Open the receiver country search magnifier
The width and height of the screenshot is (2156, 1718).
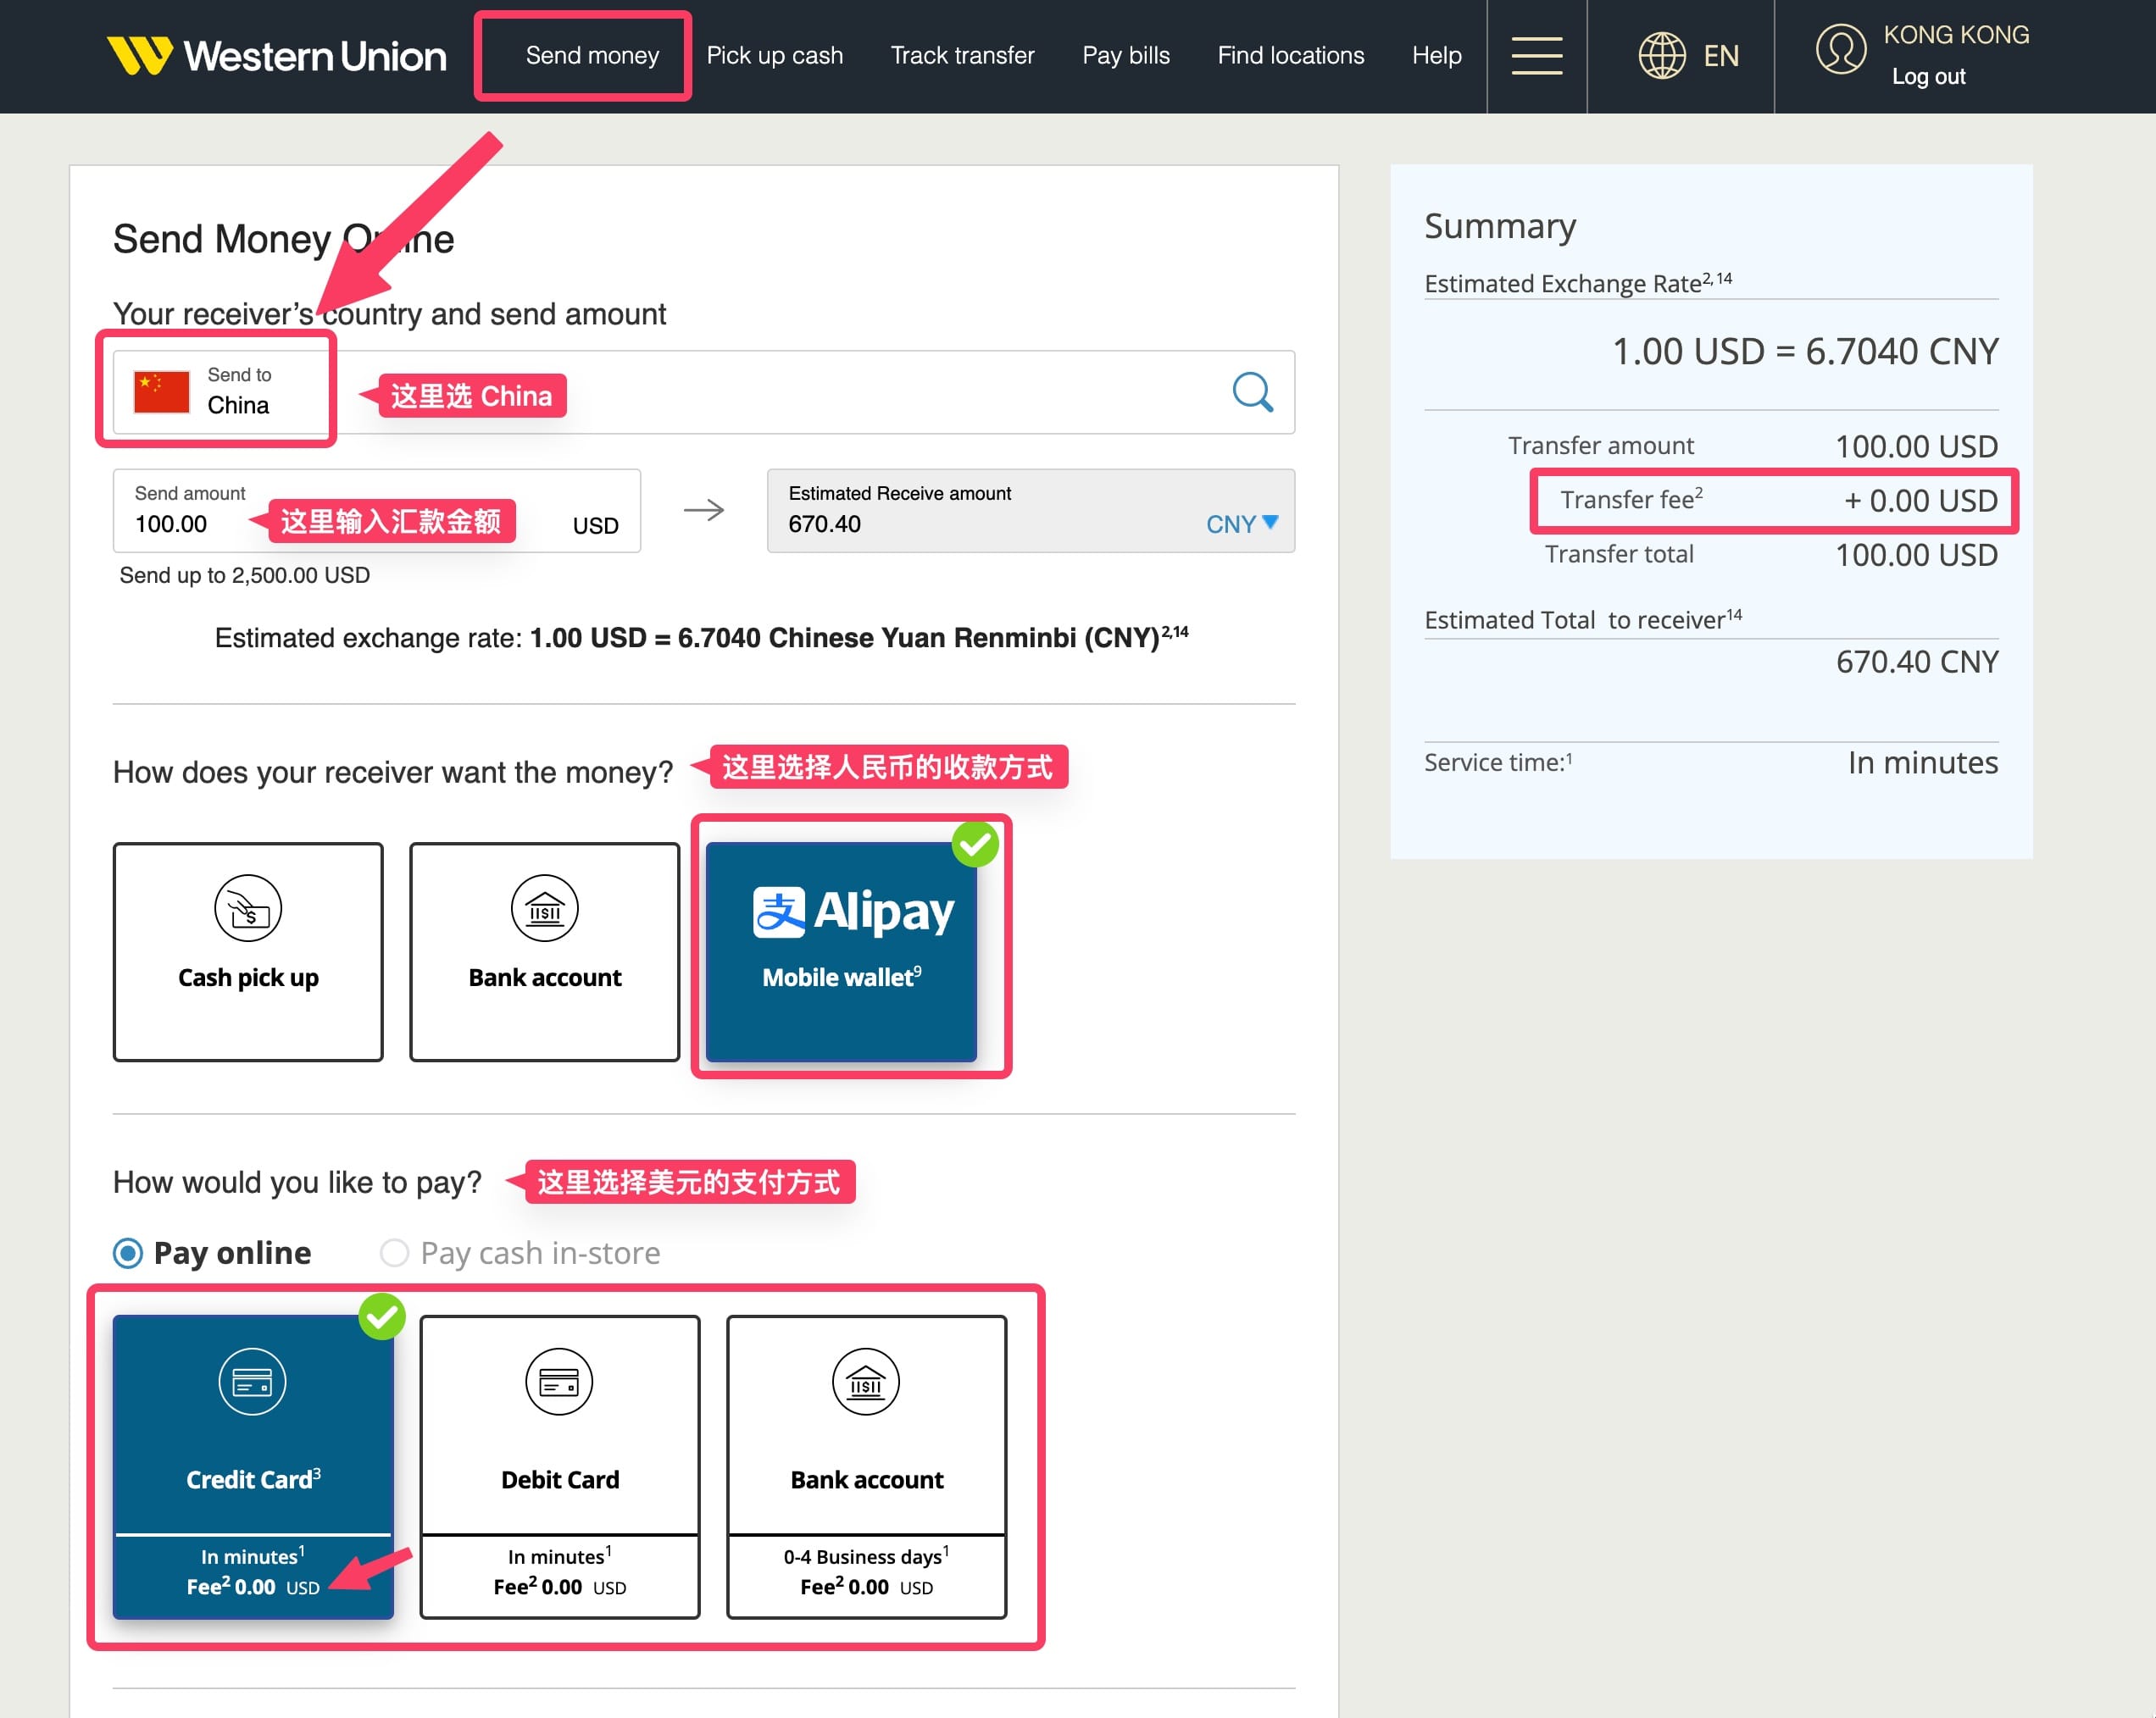coord(1251,393)
